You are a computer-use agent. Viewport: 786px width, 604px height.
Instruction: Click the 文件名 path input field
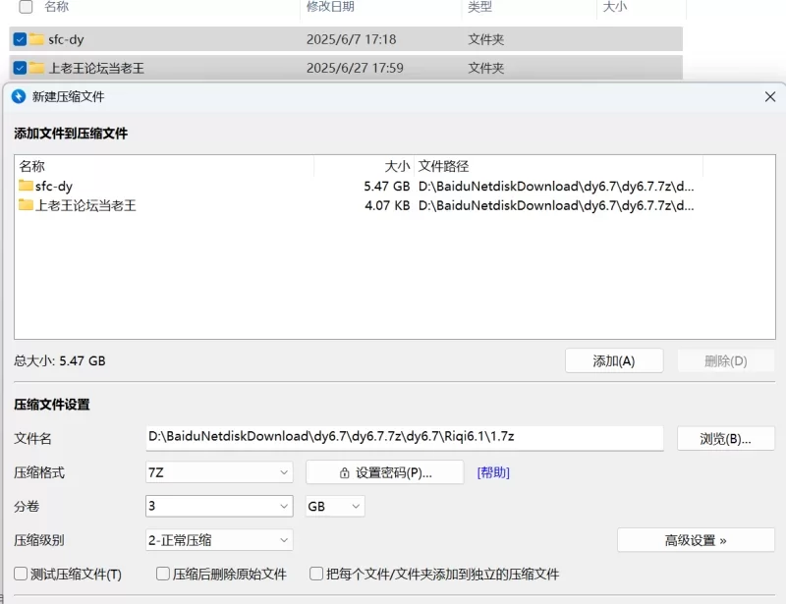click(x=405, y=438)
